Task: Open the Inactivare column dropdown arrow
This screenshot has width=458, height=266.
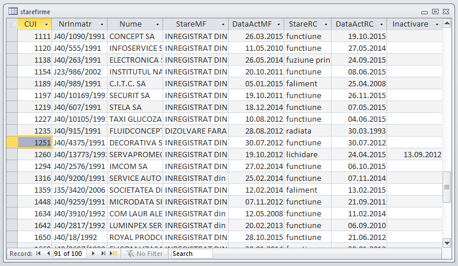Action: click(x=437, y=24)
